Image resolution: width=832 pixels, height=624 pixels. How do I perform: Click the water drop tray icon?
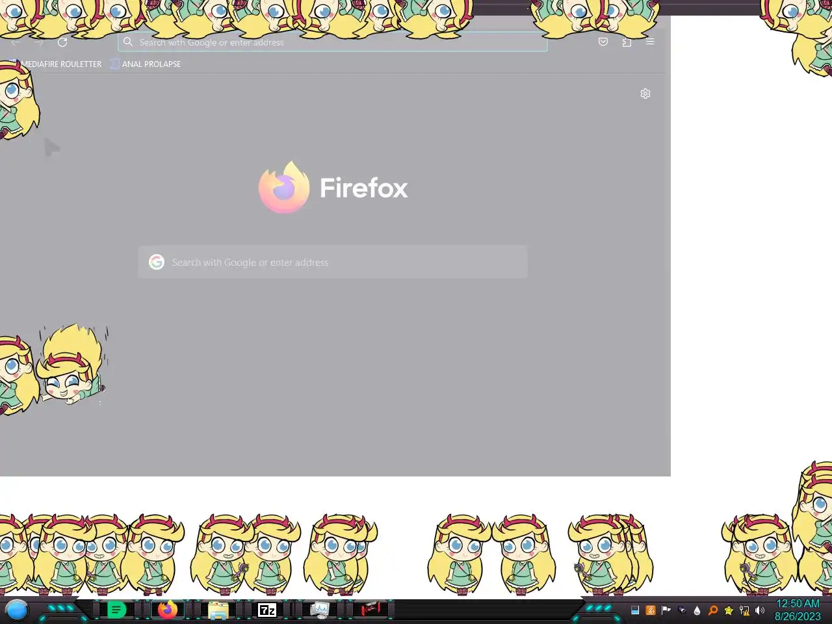697,610
